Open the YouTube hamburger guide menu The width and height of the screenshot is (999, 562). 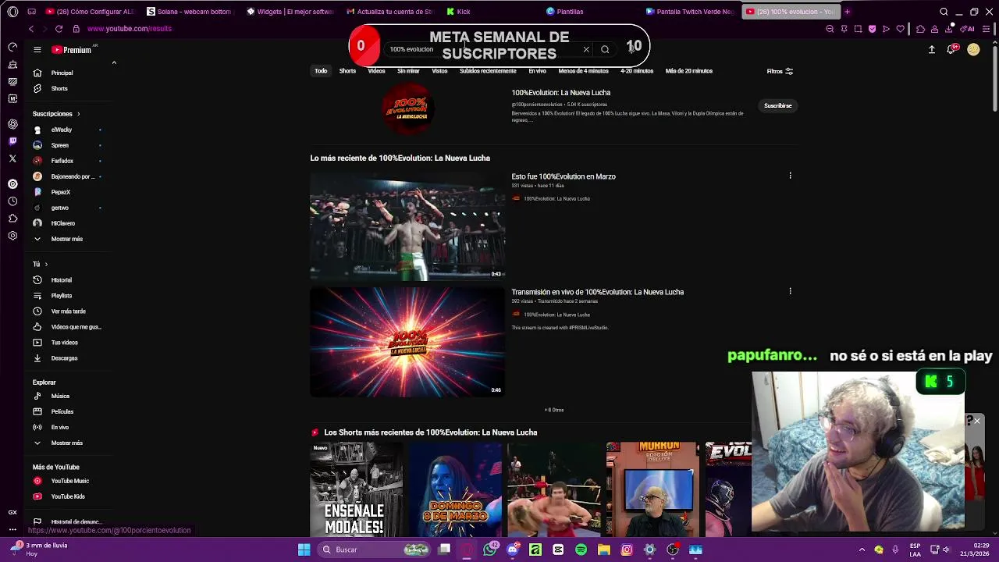coord(37,49)
